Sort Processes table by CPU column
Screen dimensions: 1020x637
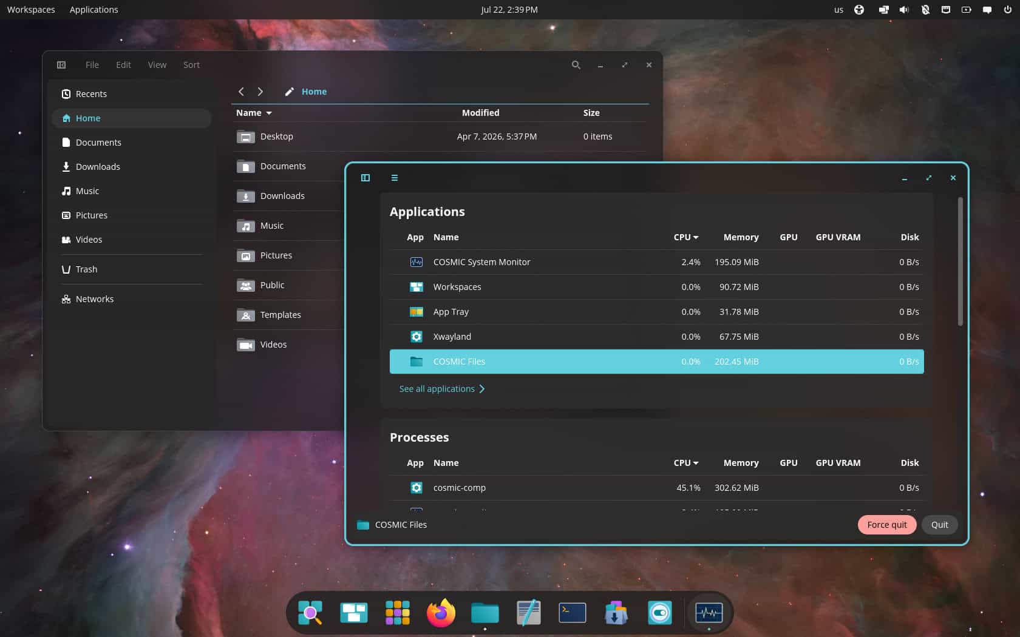click(686, 463)
